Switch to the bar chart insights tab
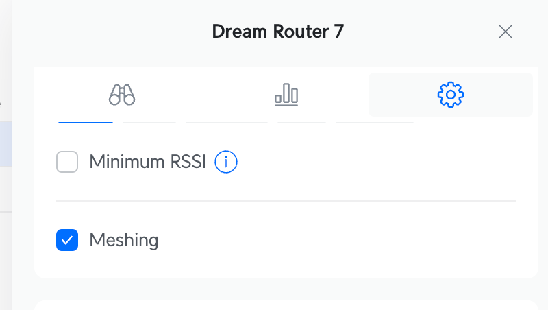 tap(286, 94)
